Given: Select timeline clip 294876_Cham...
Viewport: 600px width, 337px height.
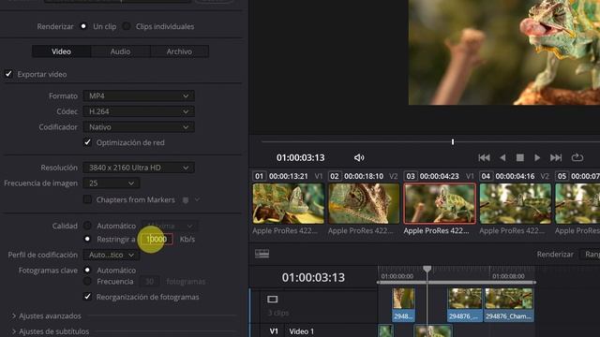Looking at the screenshot, I should click(x=508, y=305).
